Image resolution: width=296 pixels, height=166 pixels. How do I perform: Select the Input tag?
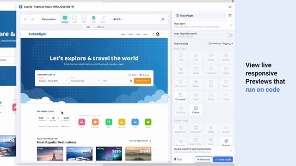point(226,71)
